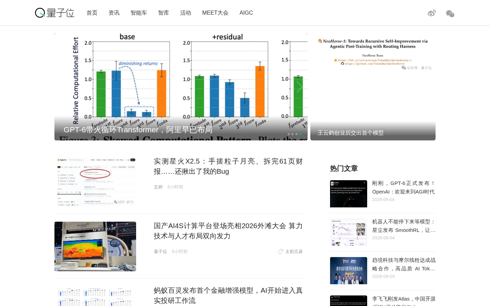Open 机器人不能停下来等模型 hot article

[404, 226]
